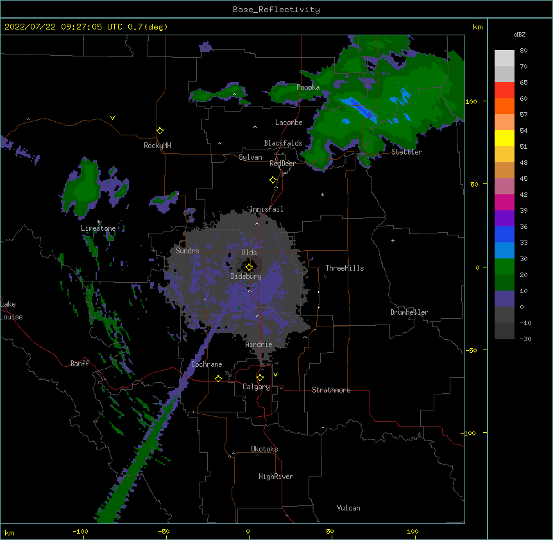This screenshot has height=540, width=553.
Task: Click the Strathmore city label
Action: 331,390
